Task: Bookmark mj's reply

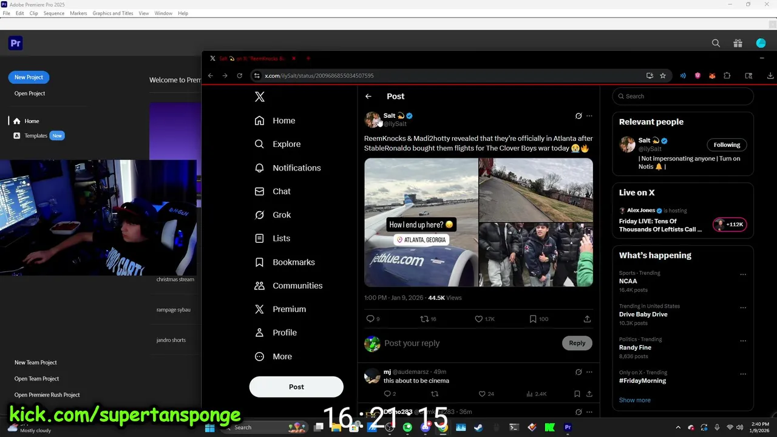Action: pyautogui.click(x=577, y=395)
